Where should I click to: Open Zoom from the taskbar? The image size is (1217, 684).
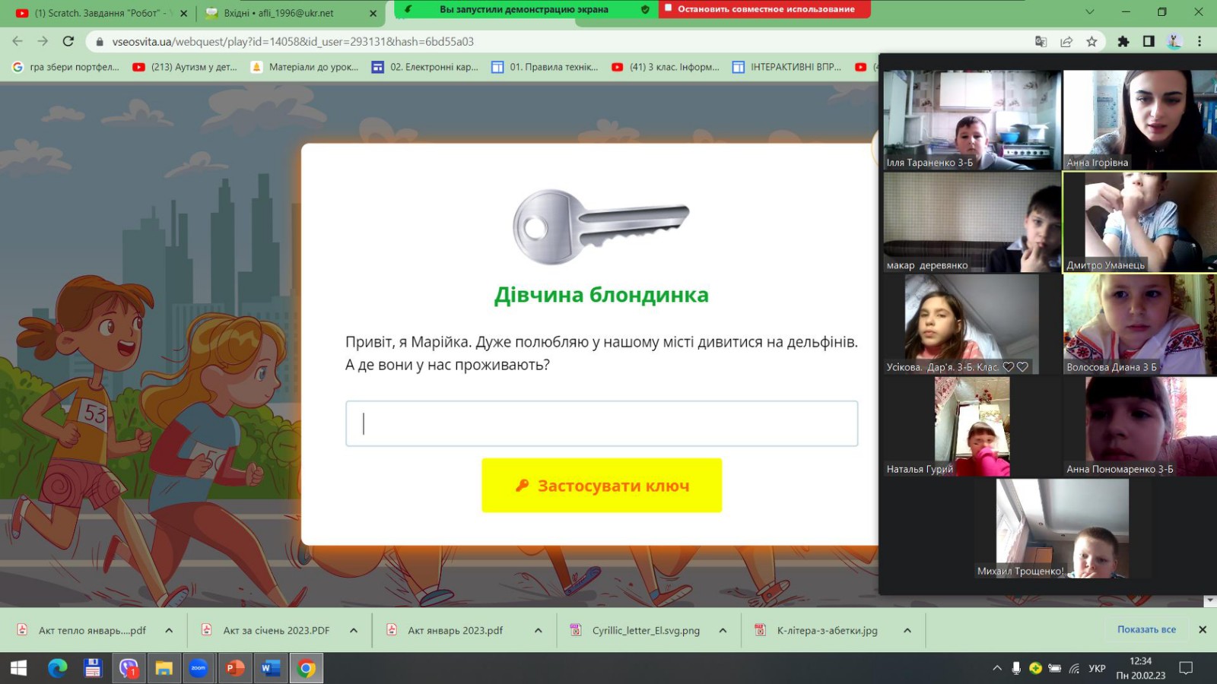(x=199, y=668)
